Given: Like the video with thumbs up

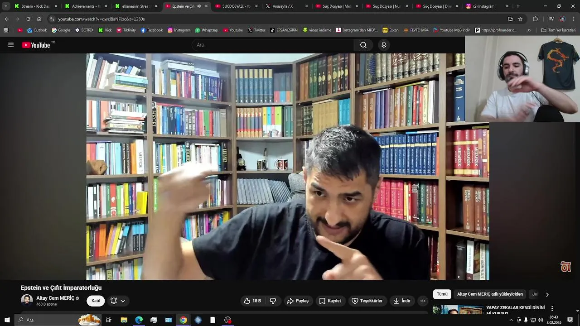Looking at the screenshot, I should (252, 301).
